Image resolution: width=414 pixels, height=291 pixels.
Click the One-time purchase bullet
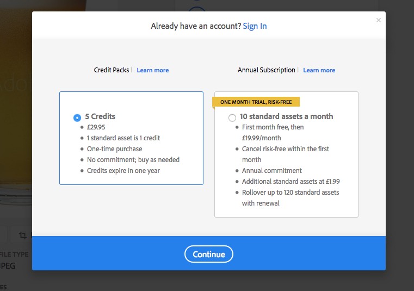pos(114,149)
